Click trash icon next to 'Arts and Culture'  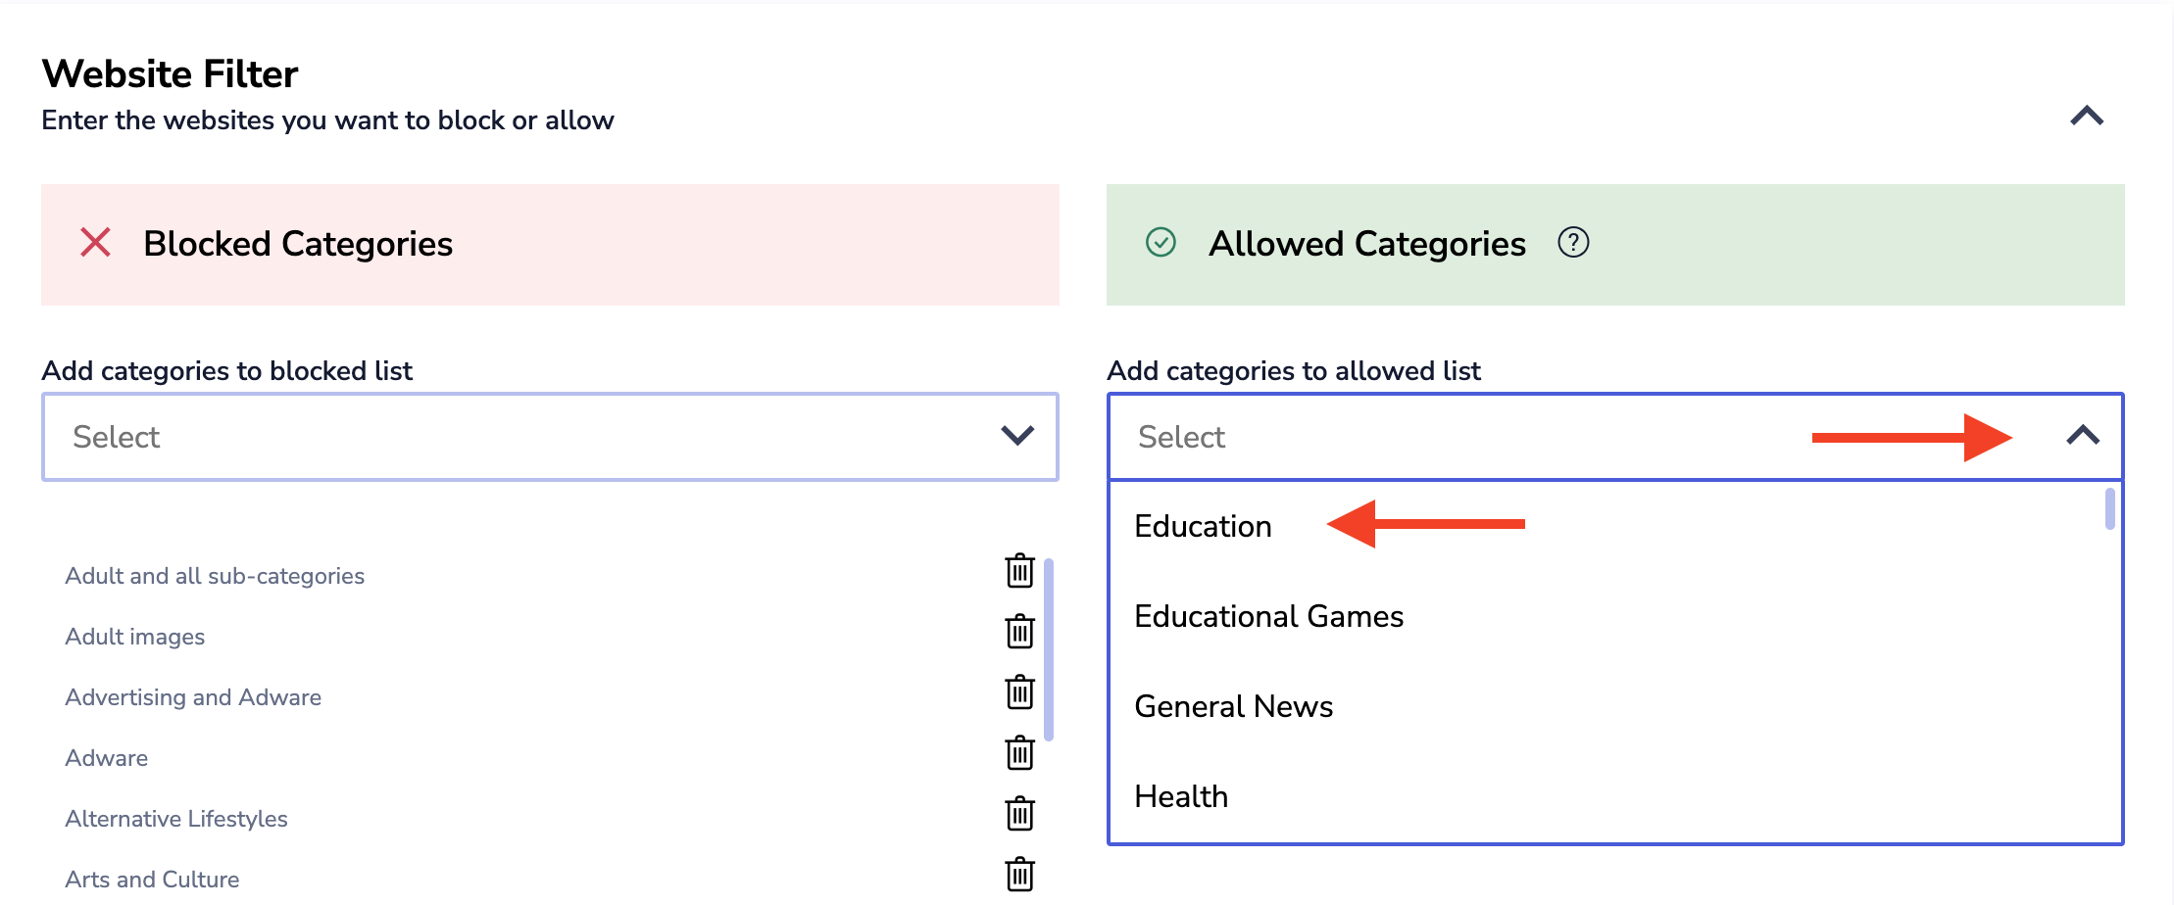pos(1019,875)
